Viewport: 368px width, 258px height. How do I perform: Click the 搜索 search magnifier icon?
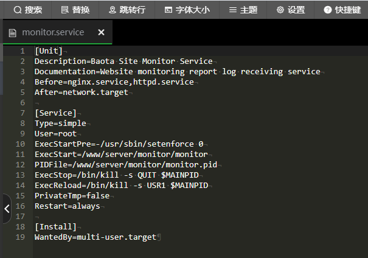click(17, 10)
